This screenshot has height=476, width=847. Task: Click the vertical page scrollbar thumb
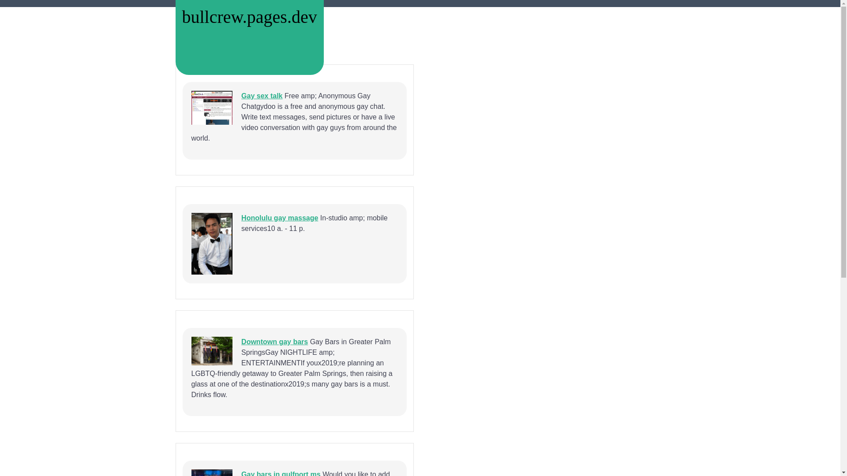843,141
